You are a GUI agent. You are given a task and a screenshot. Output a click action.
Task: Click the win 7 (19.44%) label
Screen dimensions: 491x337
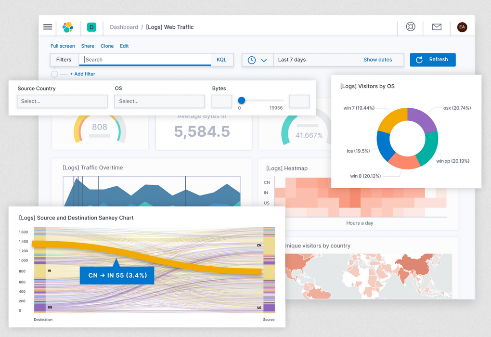(x=359, y=108)
